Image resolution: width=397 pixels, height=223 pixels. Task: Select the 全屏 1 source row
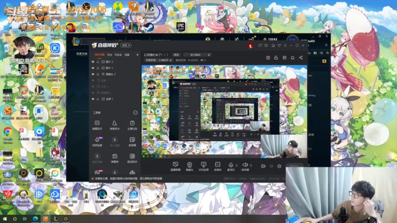(x=115, y=99)
